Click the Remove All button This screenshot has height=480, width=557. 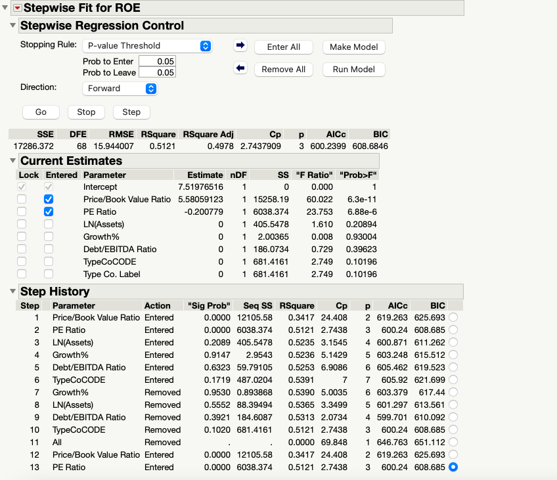coord(283,70)
